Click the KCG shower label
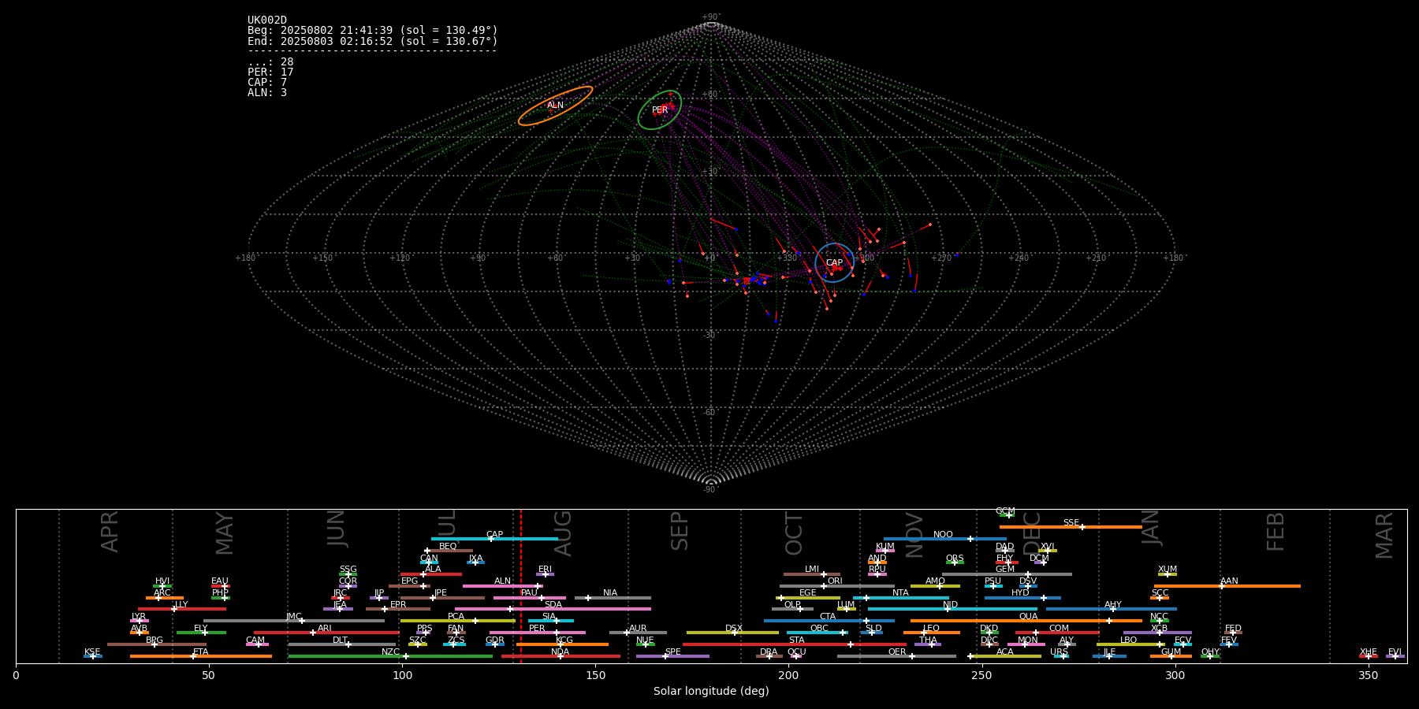 coord(564,640)
